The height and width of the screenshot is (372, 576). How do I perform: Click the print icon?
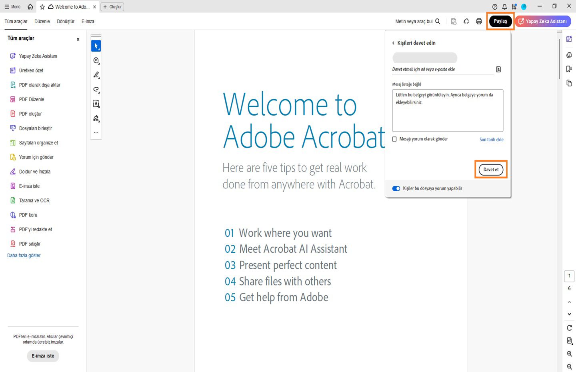point(479,22)
